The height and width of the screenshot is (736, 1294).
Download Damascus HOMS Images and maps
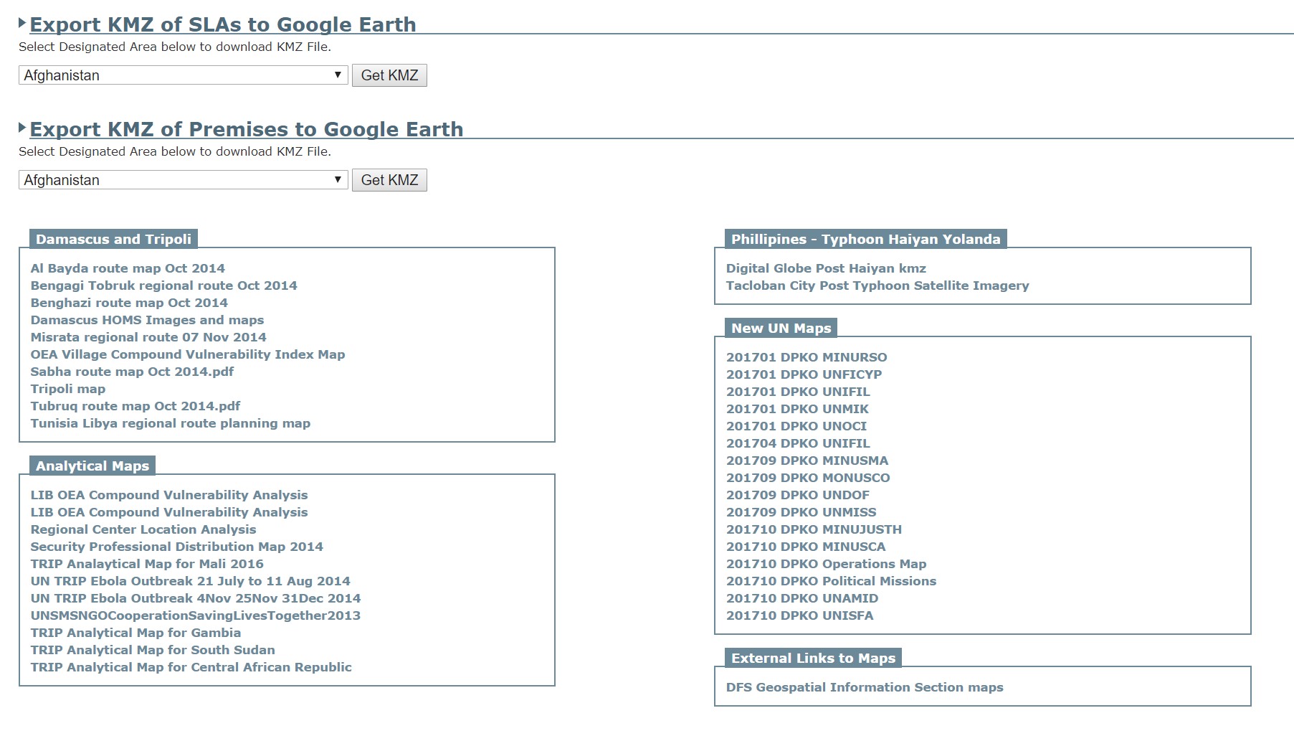tap(146, 319)
